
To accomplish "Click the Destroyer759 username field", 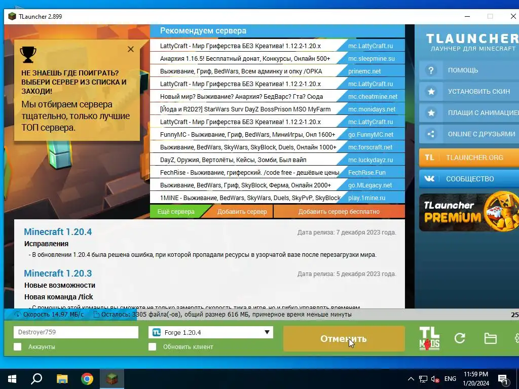I will [76, 332].
